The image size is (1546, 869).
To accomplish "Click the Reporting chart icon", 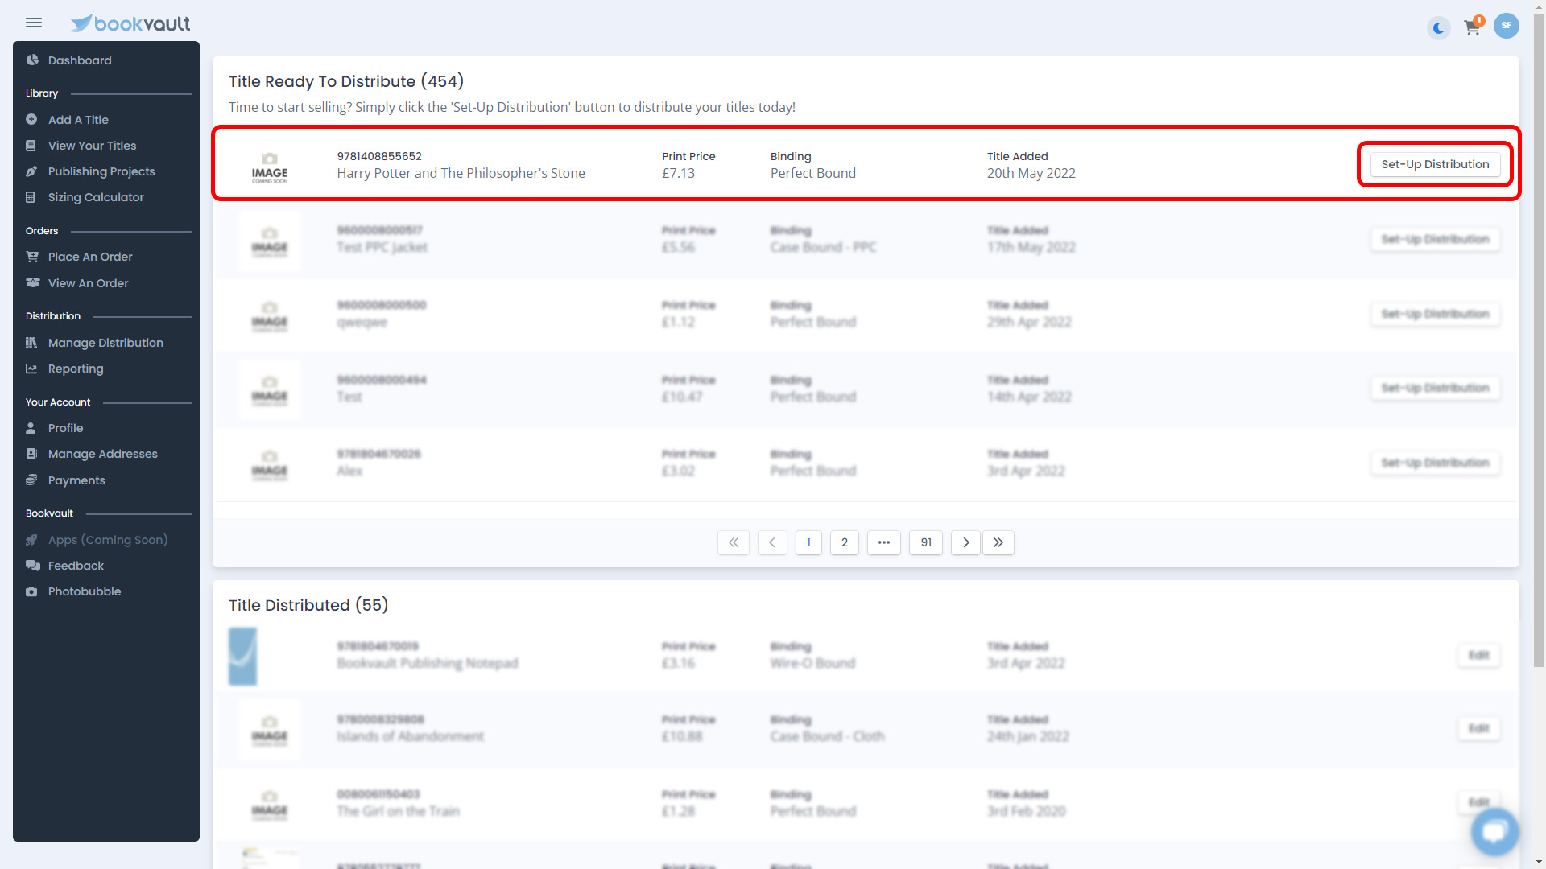I will (31, 369).
